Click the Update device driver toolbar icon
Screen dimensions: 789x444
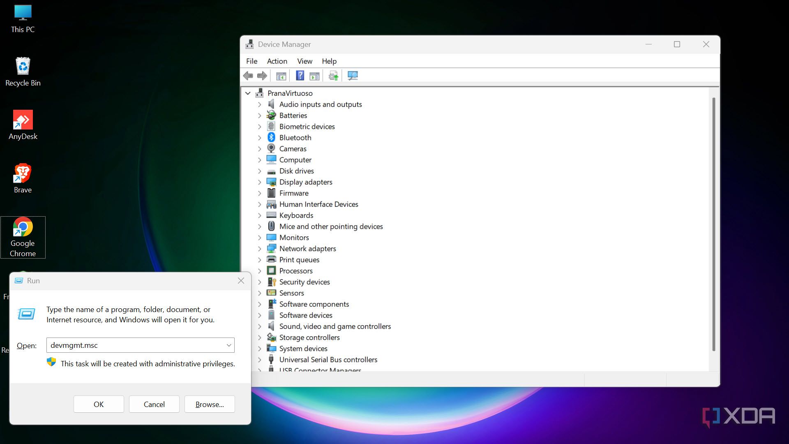[333, 76]
